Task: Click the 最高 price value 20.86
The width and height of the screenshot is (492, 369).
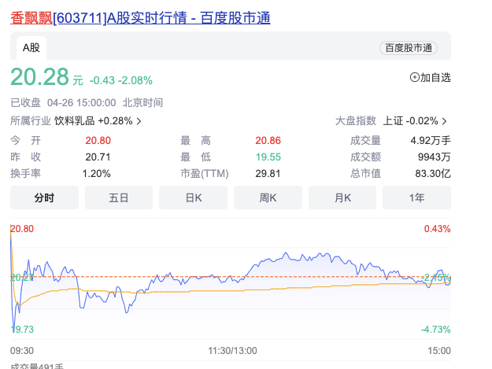Action: [x=268, y=140]
